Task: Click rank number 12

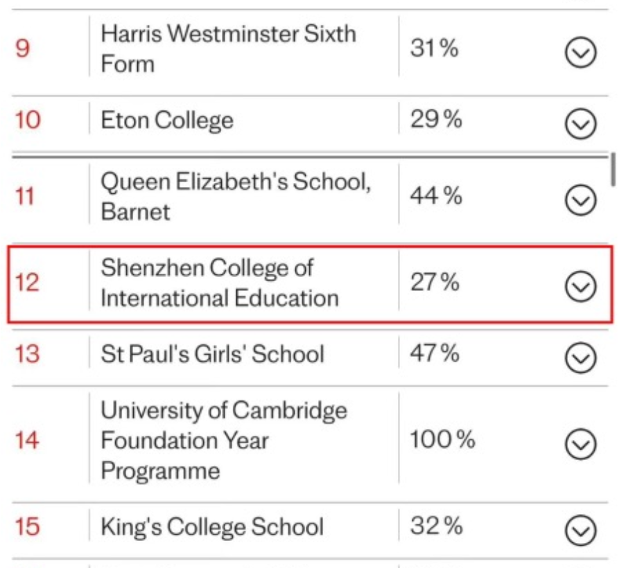Action: [27, 283]
